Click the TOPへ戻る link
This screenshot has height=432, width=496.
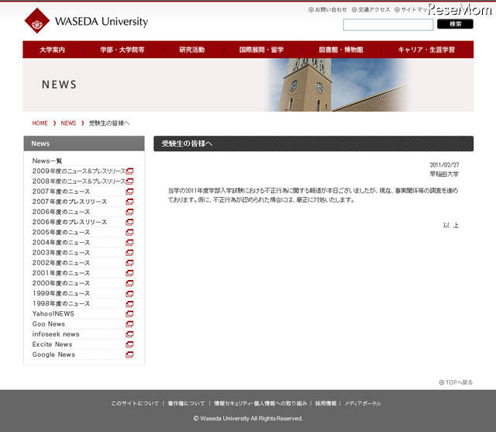456,382
